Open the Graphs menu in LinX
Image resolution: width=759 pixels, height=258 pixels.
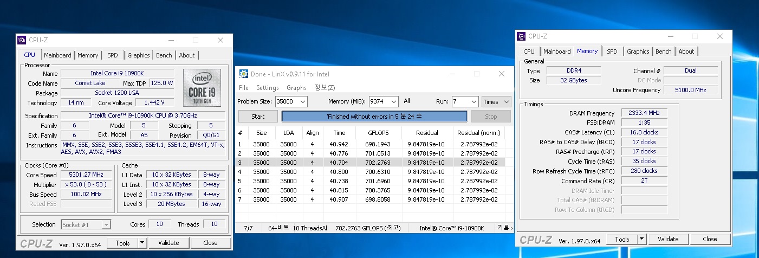(x=297, y=87)
